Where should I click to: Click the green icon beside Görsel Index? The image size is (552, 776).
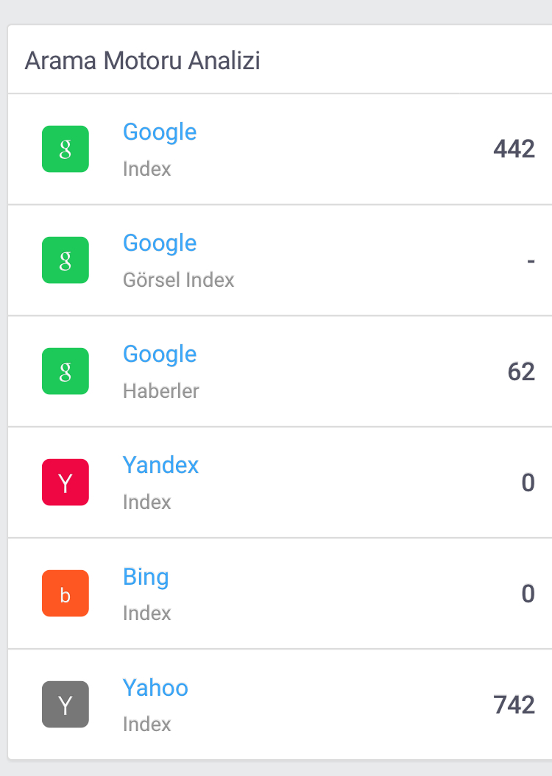tap(66, 260)
